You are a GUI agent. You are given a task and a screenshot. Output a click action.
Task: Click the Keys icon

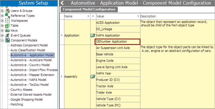7,31
